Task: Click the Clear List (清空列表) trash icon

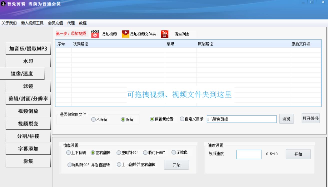Action: click(x=164, y=34)
